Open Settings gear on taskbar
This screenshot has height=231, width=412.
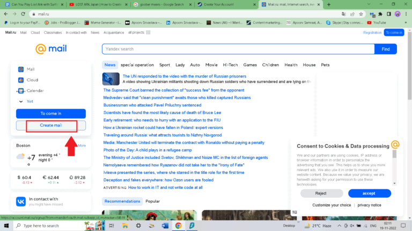(138, 226)
